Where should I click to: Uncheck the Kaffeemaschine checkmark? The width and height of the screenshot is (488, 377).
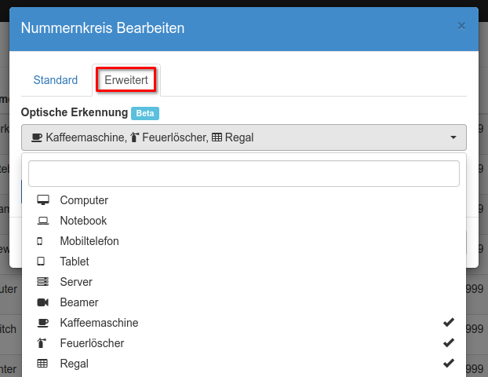448,323
